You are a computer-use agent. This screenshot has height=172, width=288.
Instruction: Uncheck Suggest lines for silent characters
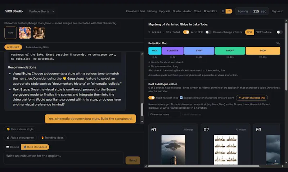[181, 98]
